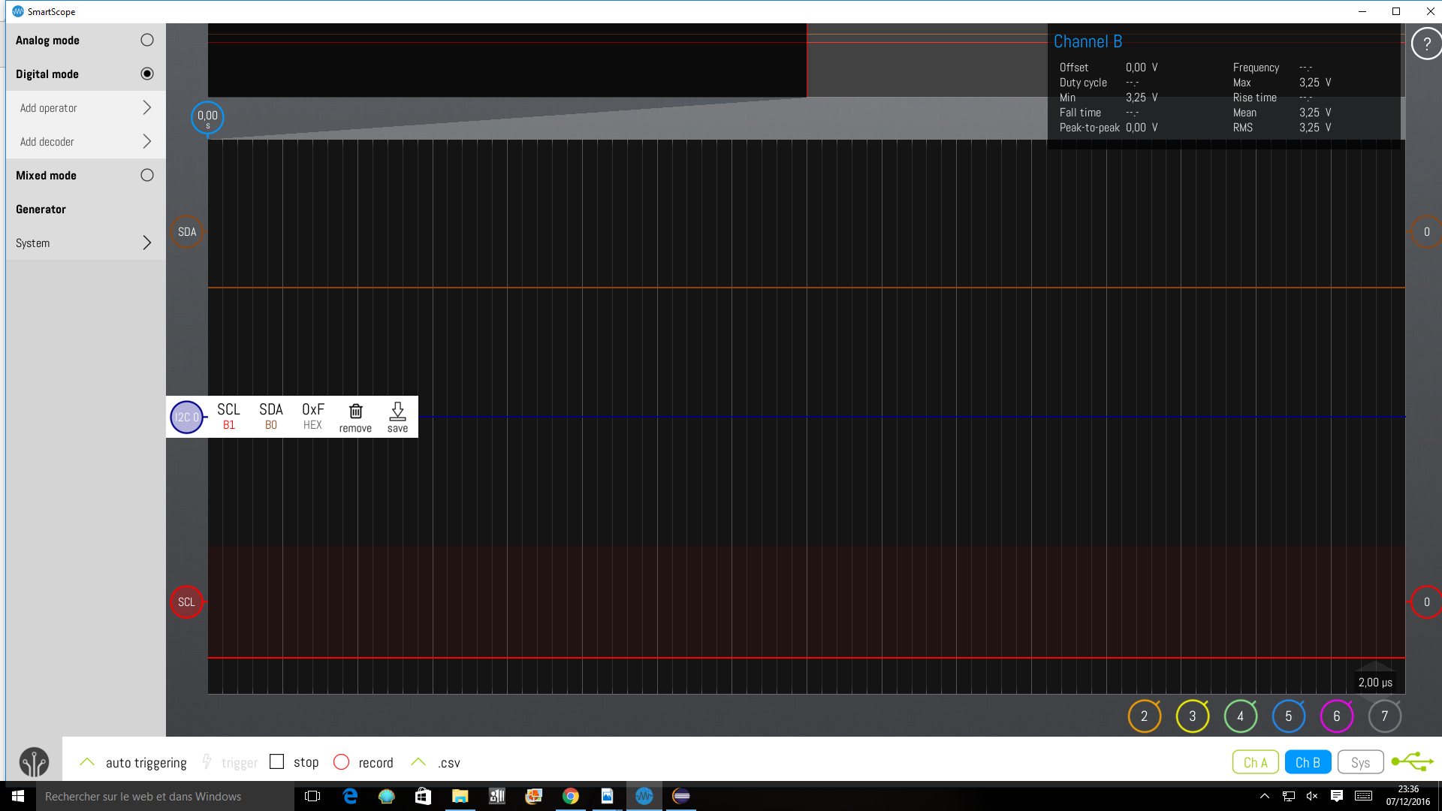
Task: Click the right-side SCL value indicator 0
Action: pos(1426,601)
